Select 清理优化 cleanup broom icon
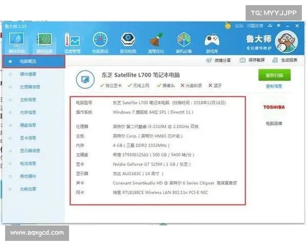The image size is (307, 246). tap(156, 41)
